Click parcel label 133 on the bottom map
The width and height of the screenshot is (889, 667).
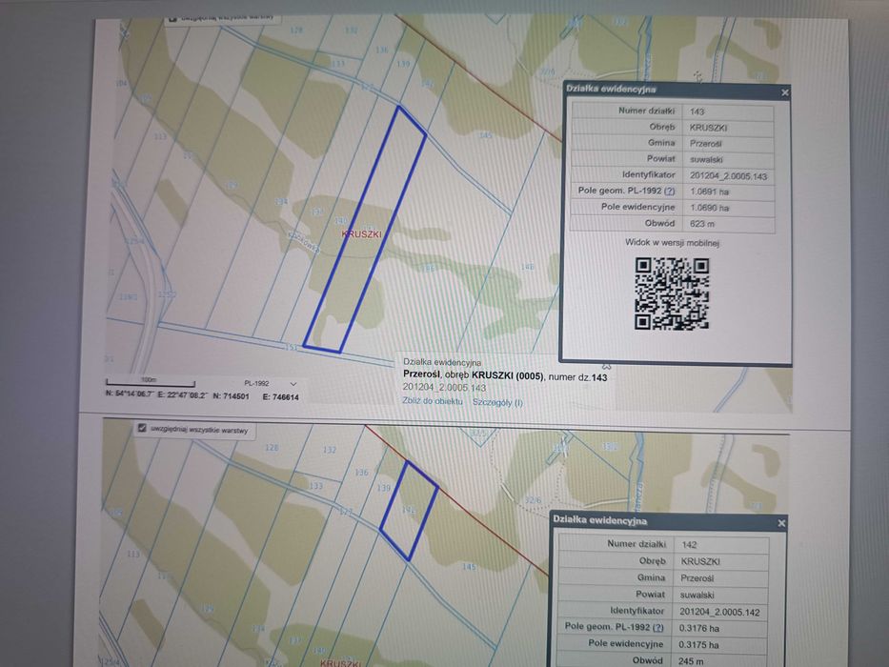(315, 486)
